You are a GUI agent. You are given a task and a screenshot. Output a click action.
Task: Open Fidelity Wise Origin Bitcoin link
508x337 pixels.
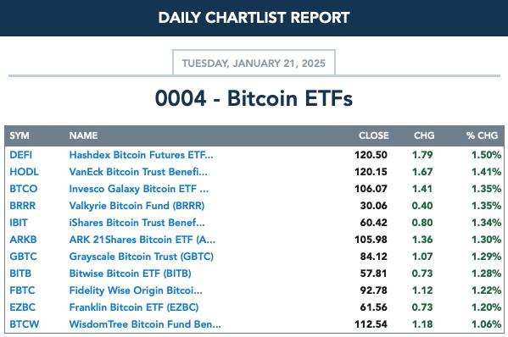(136, 290)
